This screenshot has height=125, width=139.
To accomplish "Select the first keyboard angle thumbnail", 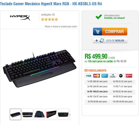I will pos(16,114).
